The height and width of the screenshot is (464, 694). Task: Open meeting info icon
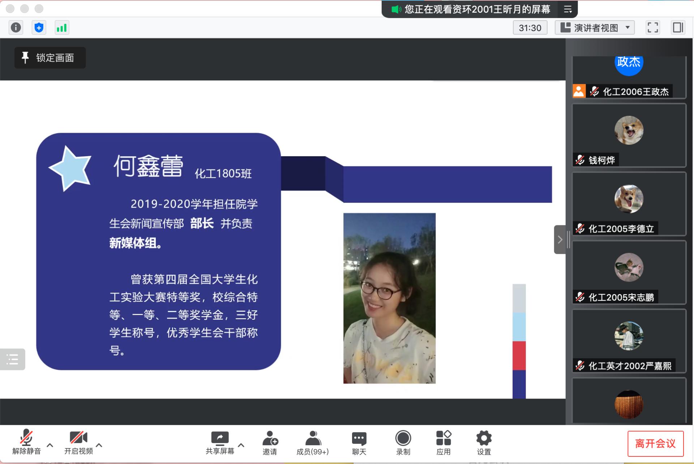click(x=16, y=27)
